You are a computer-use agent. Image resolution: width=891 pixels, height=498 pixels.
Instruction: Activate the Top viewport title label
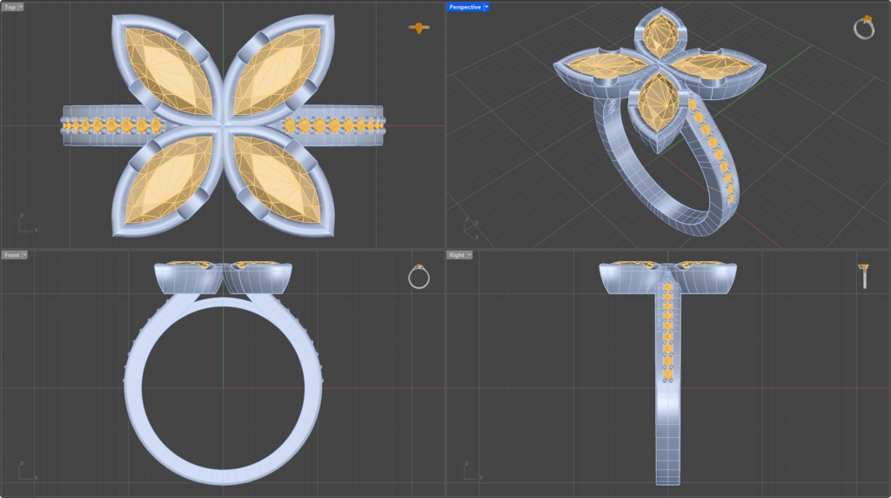(x=9, y=7)
